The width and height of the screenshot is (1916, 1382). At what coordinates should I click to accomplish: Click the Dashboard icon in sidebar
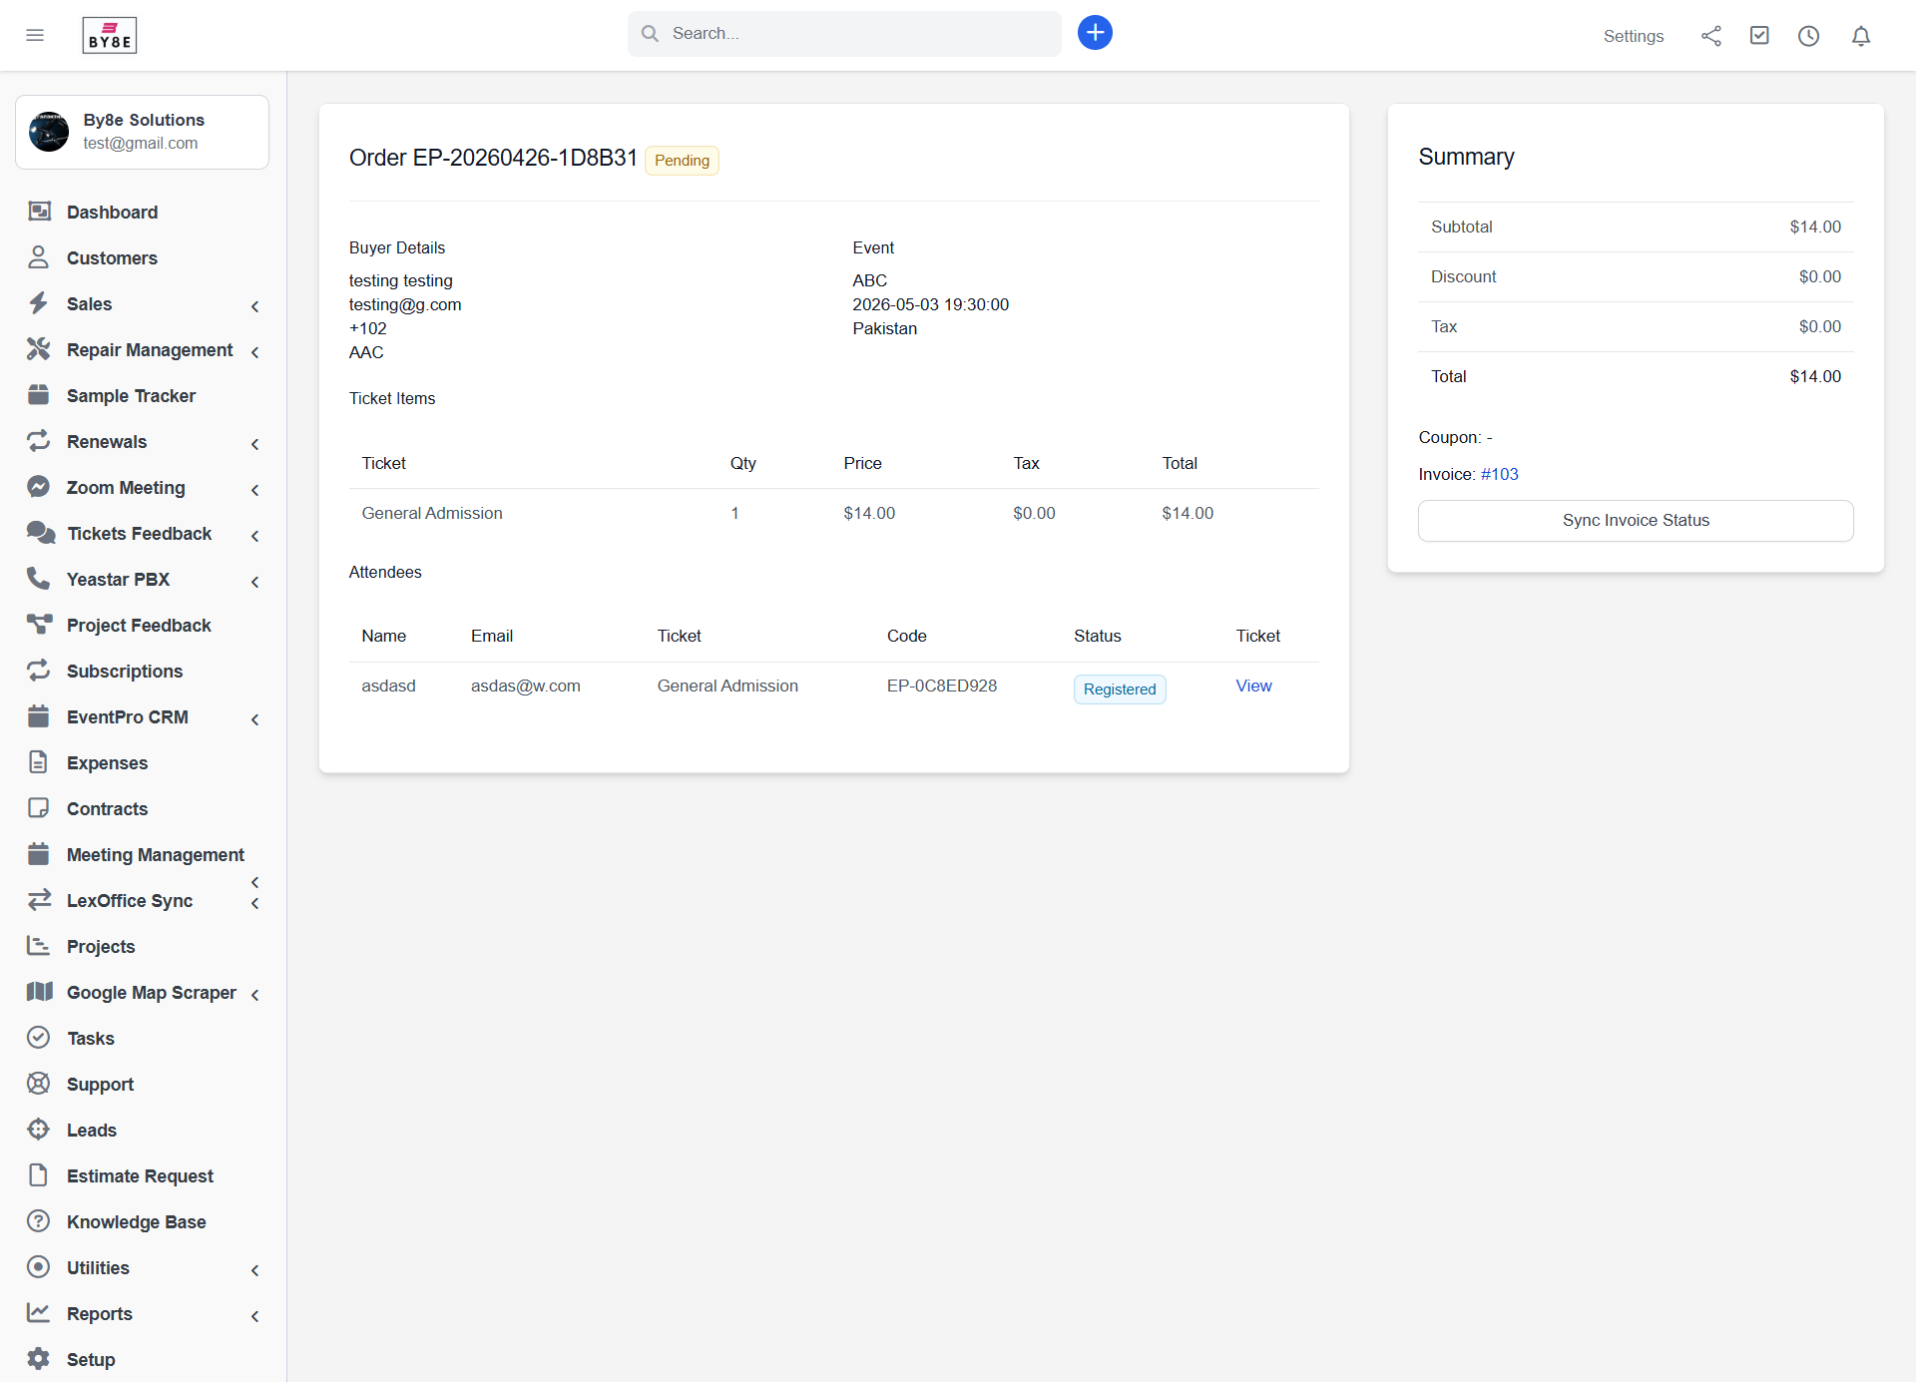39,212
